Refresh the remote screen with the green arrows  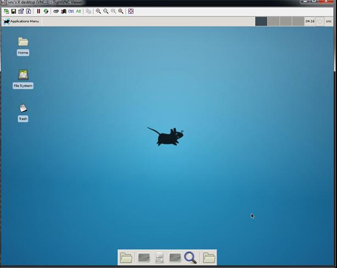(46, 11)
